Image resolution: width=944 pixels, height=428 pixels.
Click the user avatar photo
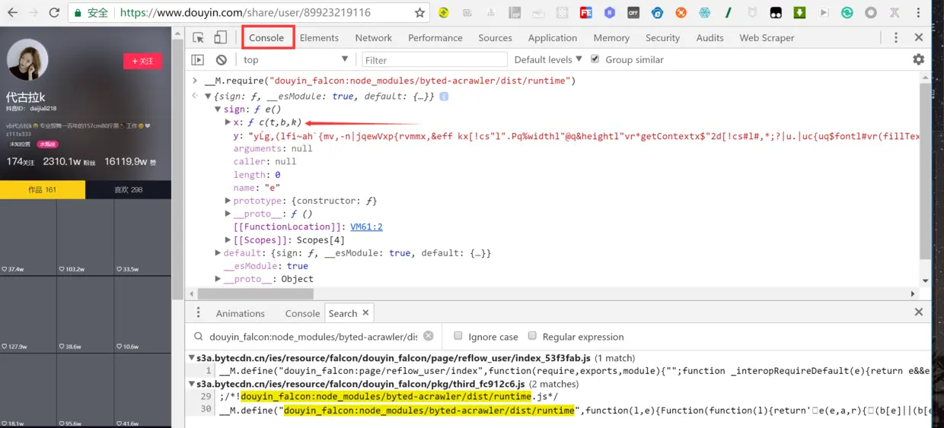coord(27,60)
